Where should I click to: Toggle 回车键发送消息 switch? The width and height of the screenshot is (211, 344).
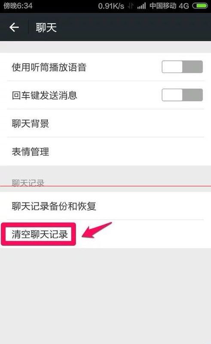(182, 95)
